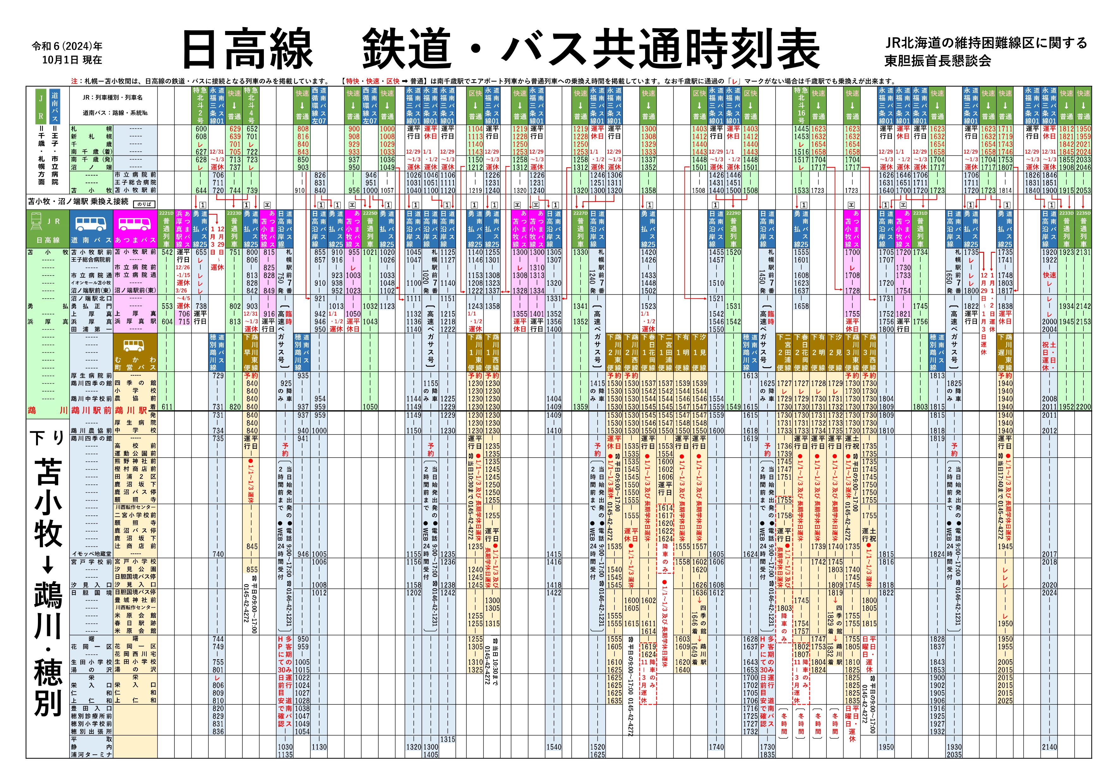Click the 611 arrival time at 鵡川
The image size is (1109, 784).
pyautogui.click(x=167, y=407)
